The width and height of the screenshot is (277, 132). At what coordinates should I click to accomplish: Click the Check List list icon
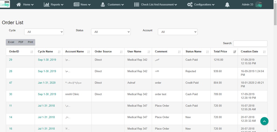(x=137, y=5)
